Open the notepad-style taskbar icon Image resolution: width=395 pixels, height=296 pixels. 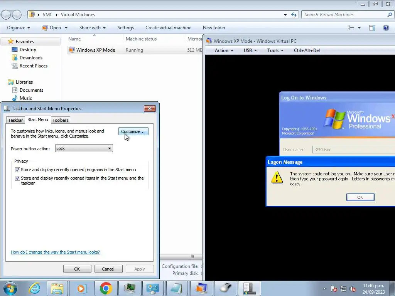pos(177,288)
